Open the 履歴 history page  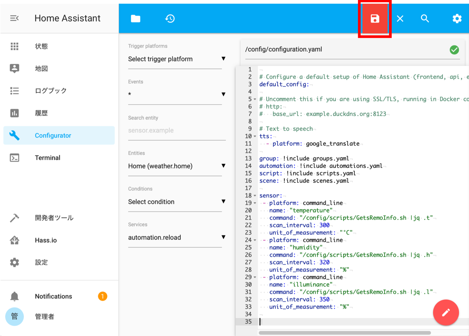[x=59, y=113]
